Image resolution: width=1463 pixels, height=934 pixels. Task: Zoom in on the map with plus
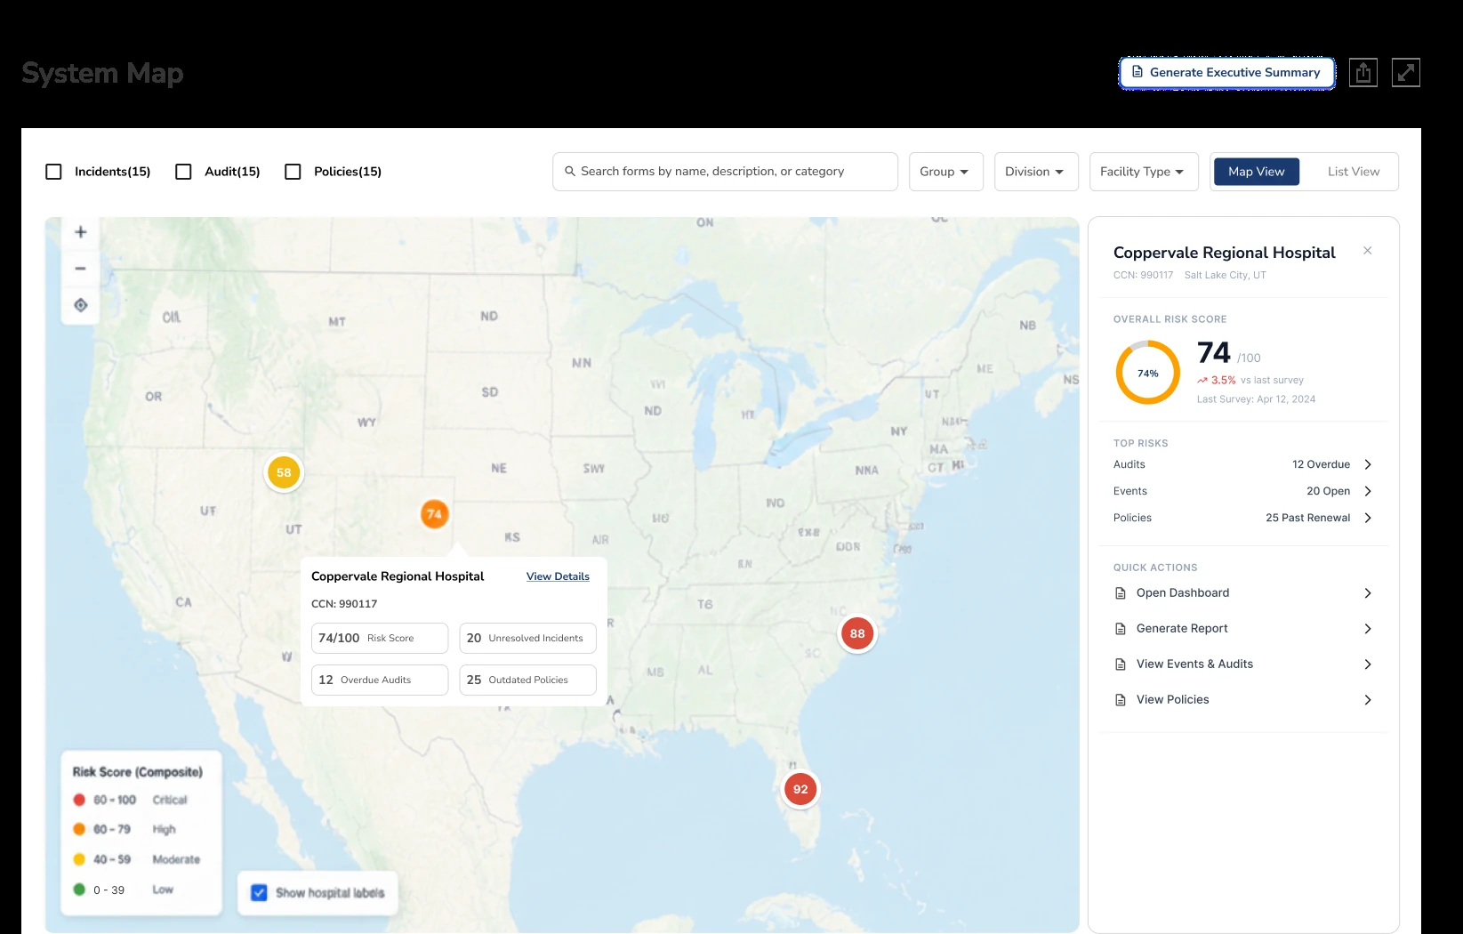[81, 232]
